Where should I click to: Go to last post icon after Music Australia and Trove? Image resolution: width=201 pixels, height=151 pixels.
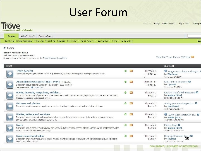click(192, 136)
